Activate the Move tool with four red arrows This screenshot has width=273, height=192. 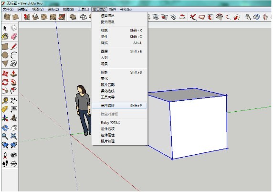point(5,74)
